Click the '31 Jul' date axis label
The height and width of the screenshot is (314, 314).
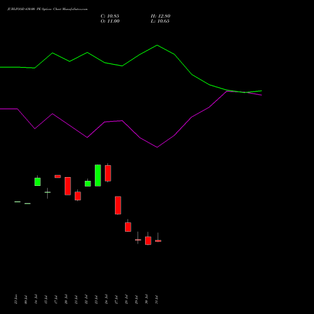point(156,300)
